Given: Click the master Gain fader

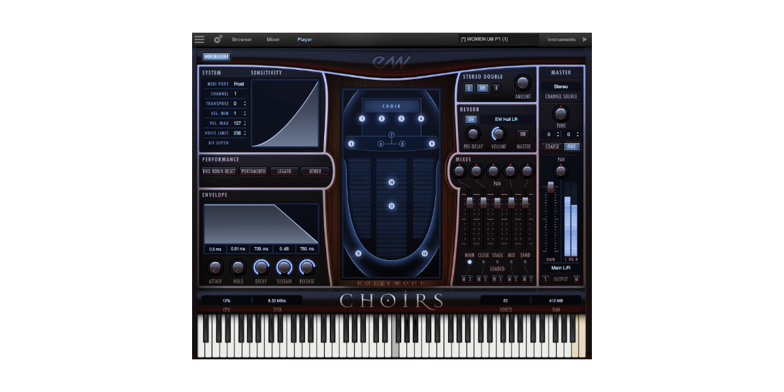Looking at the screenshot, I should pyautogui.click(x=551, y=188).
